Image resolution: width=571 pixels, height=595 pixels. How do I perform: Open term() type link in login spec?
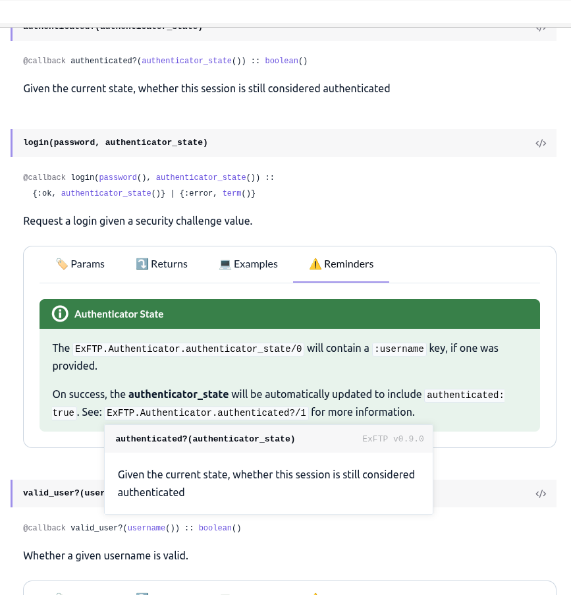point(232,193)
